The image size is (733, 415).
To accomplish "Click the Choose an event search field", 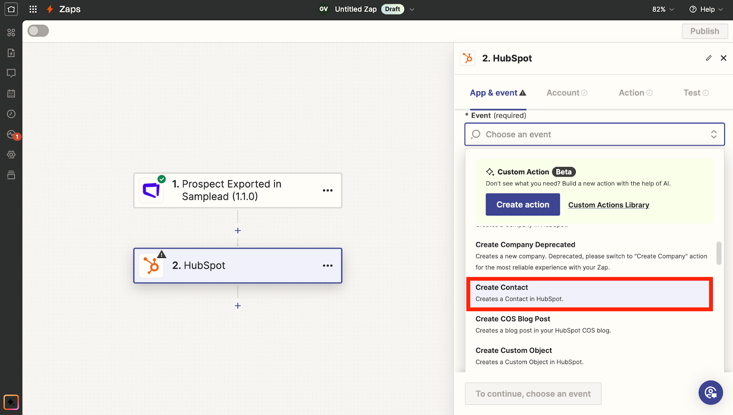I will pyautogui.click(x=594, y=134).
